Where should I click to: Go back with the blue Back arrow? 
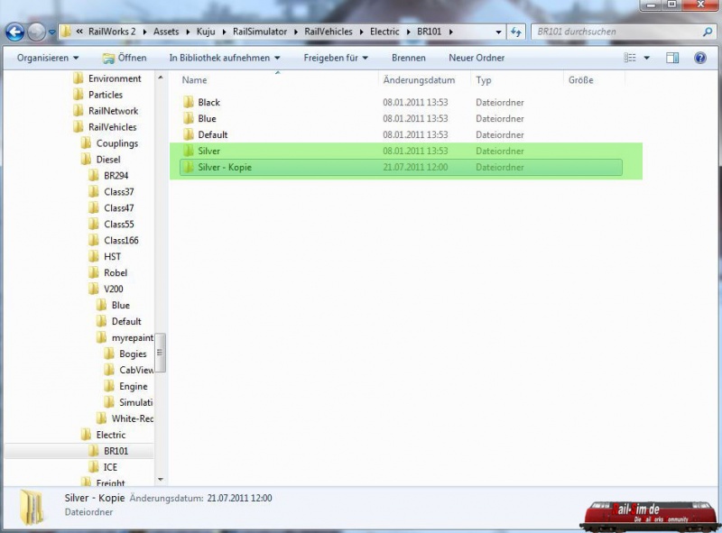(14, 32)
